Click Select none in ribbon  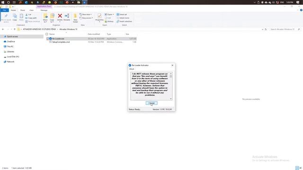click(x=123, y=18)
